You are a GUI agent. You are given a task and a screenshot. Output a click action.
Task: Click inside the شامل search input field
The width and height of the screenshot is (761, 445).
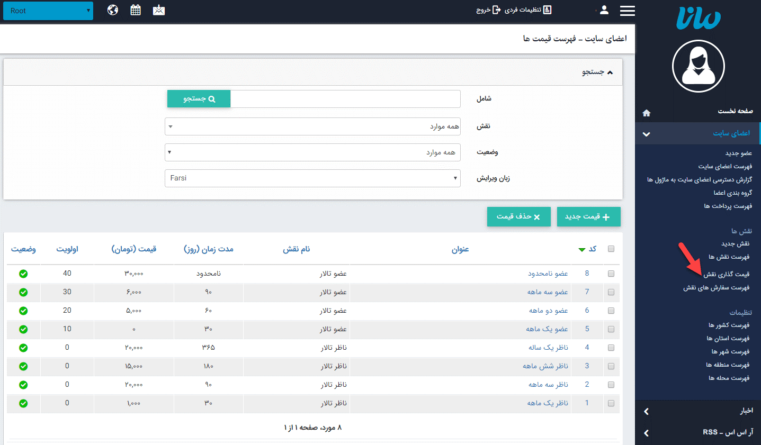pyautogui.click(x=344, y=98)
